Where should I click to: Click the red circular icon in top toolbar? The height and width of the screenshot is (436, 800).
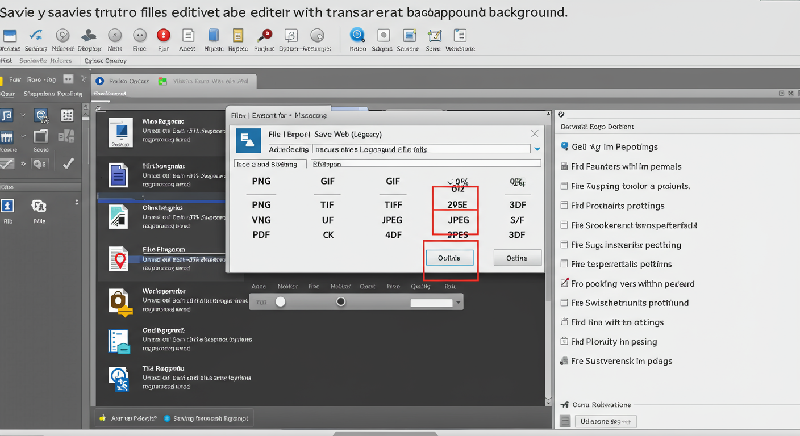pyautogui.click(x=164, y=36)
